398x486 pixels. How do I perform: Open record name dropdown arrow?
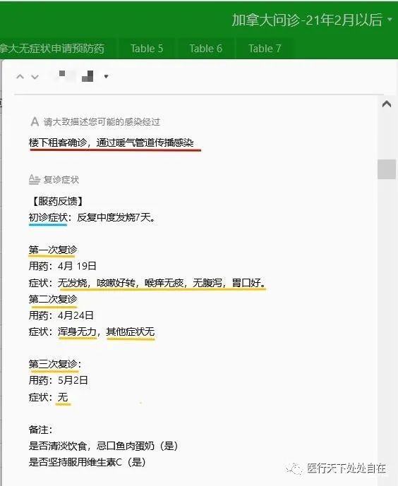(106, 76)
